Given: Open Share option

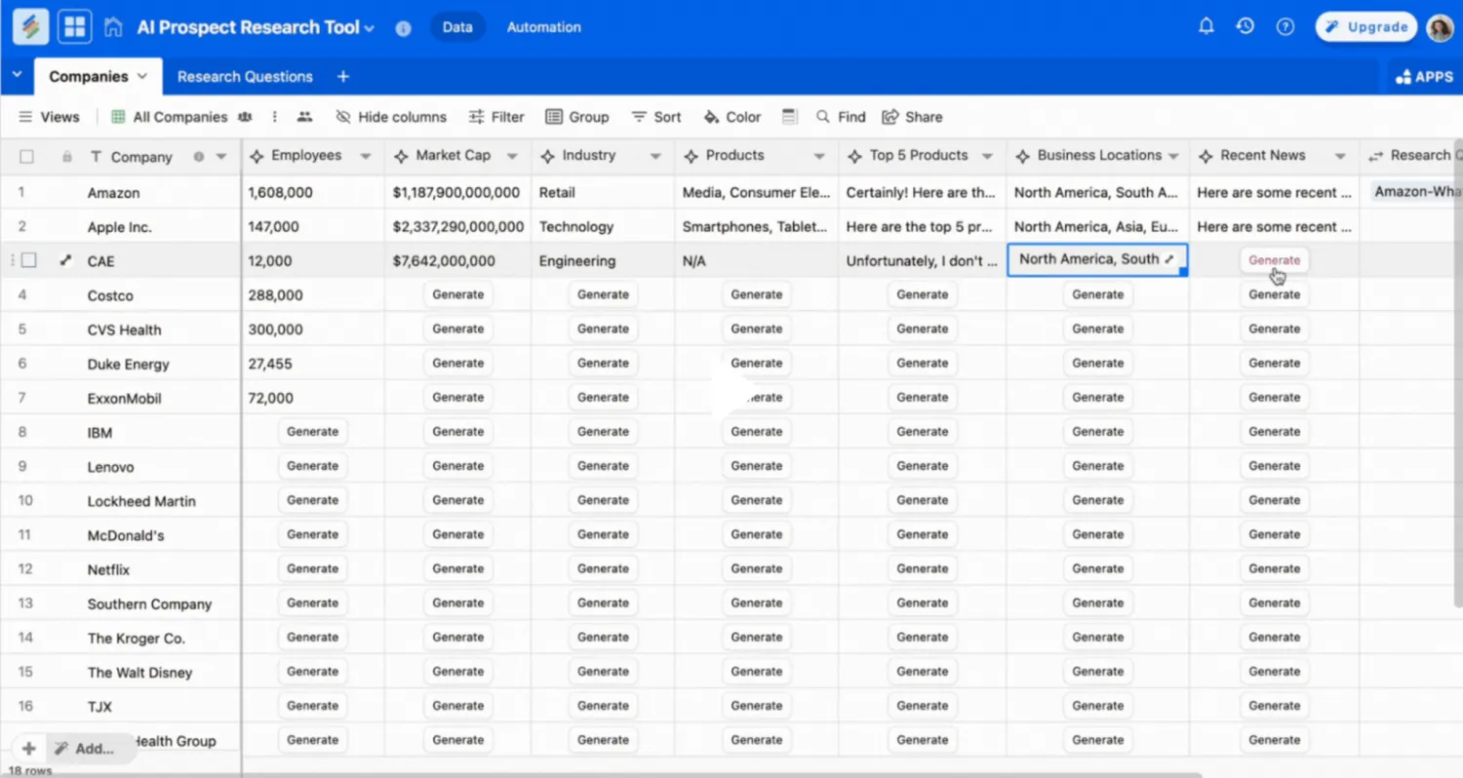Looking at the screenshot, I should point(912,117).
